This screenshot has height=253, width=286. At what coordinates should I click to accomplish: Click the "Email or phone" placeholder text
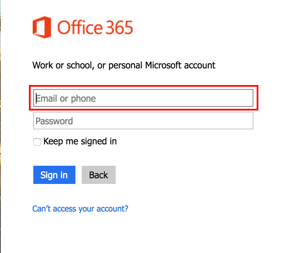(66, 99)
